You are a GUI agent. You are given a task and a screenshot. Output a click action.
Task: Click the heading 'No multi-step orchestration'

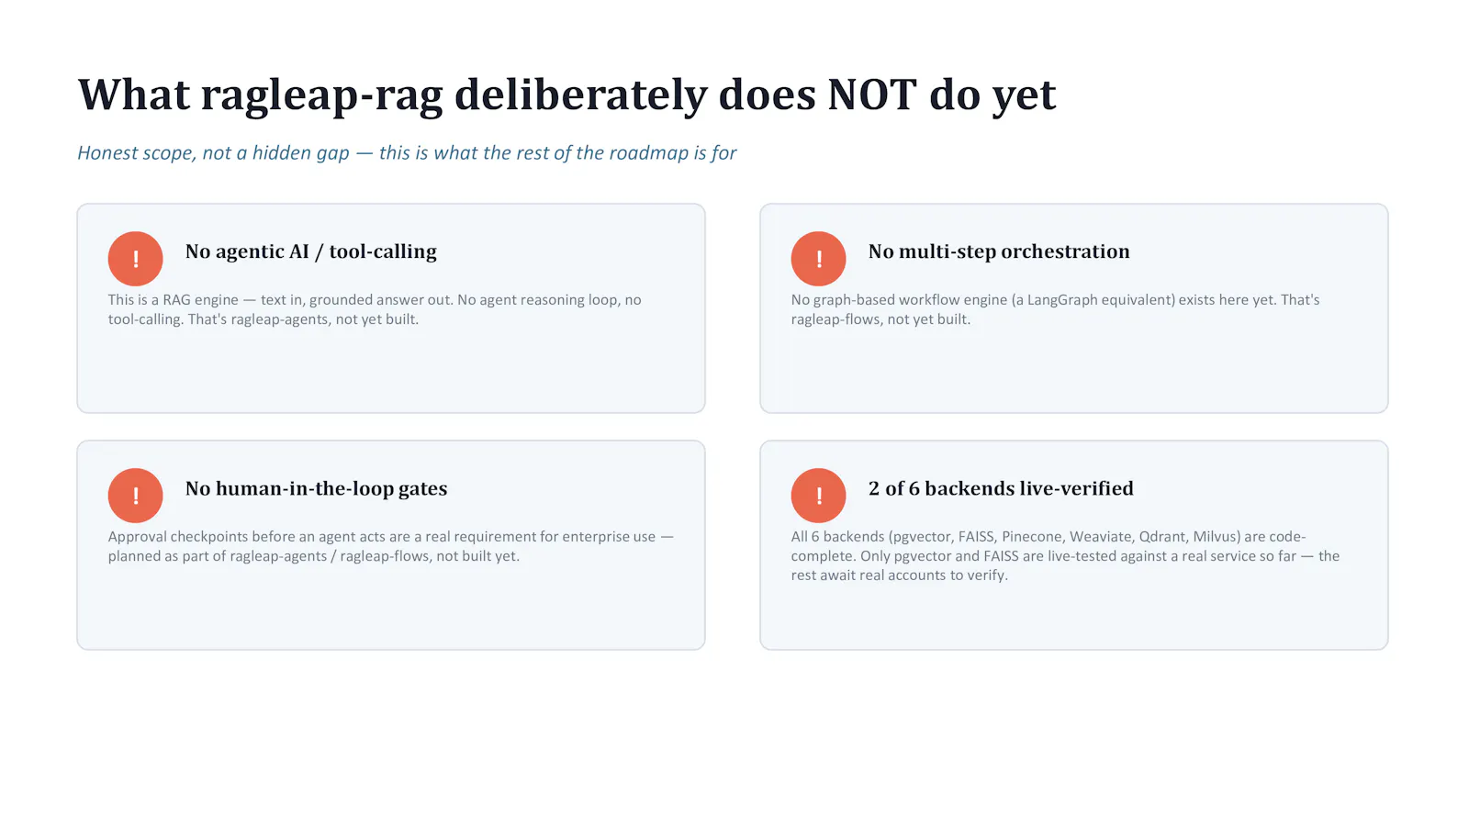coord(999,251)
